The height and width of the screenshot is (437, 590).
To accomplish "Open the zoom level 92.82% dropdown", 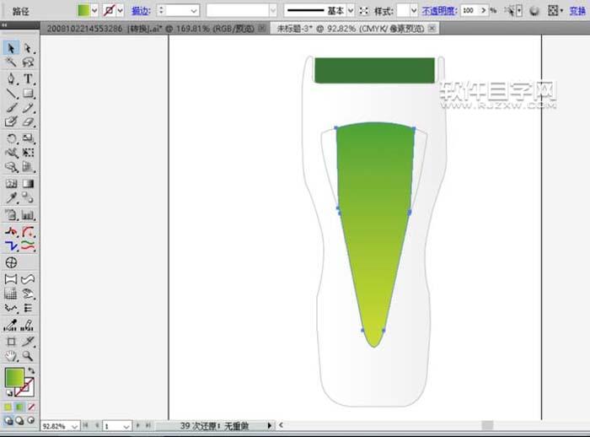I will (74, 426).
